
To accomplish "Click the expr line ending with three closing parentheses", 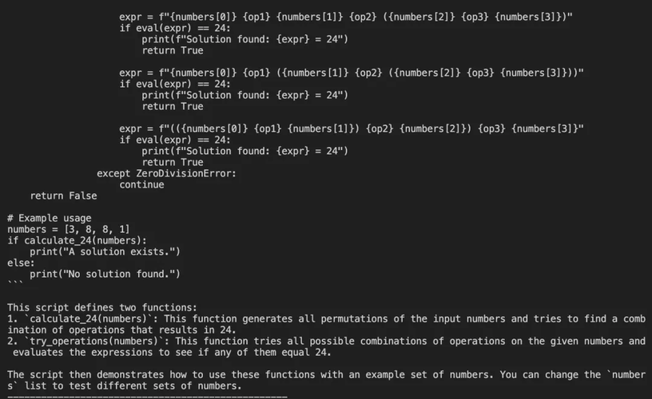I will pos(352,73).
